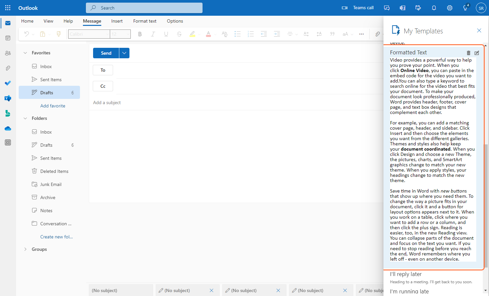
Task: Collapse the Folders section
Action: tap(25, 118)
